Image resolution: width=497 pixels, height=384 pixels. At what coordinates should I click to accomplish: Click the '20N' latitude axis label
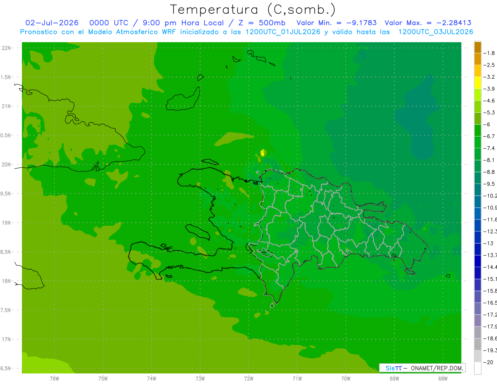[6, 164]
